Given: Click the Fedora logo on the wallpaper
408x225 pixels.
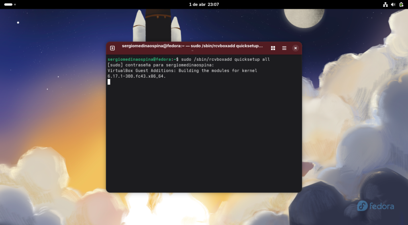Looking at the screenshot, I should pos(375,206).
